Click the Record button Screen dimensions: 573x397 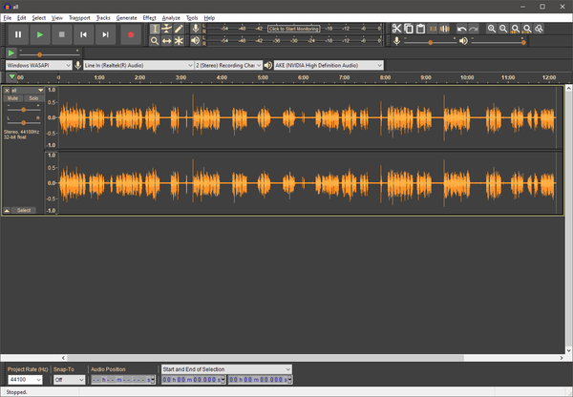click(131, 34)
